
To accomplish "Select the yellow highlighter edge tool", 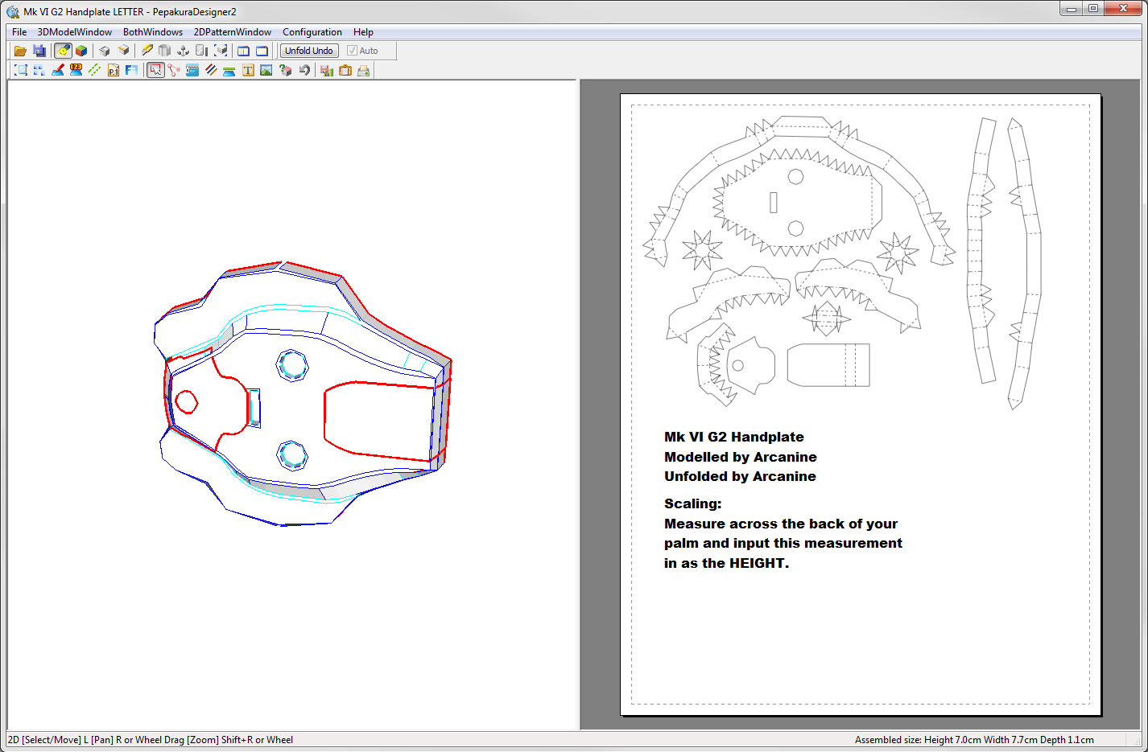I will point(147,51).
